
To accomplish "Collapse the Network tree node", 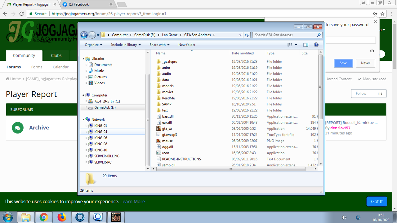I will point(83,120).
